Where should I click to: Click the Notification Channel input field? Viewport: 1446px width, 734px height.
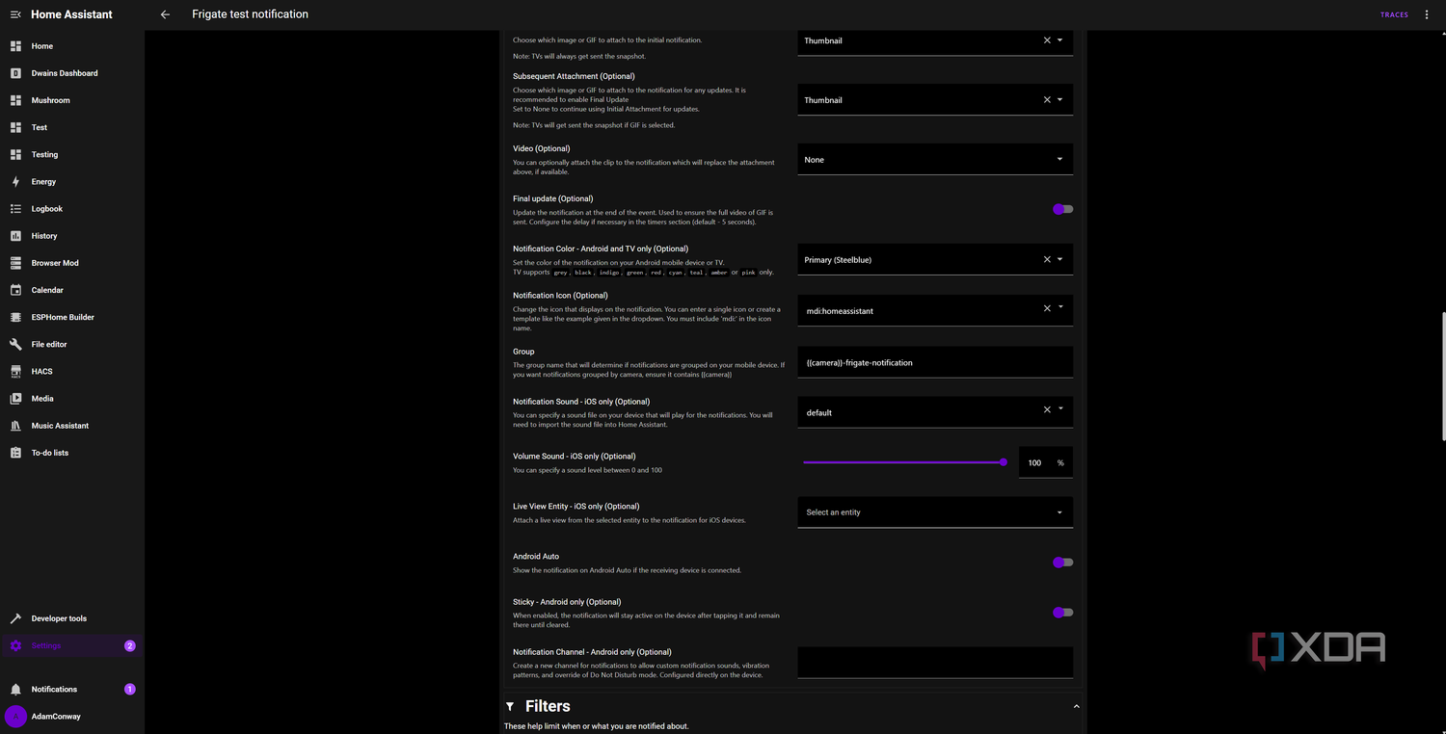tap(935, 663)
